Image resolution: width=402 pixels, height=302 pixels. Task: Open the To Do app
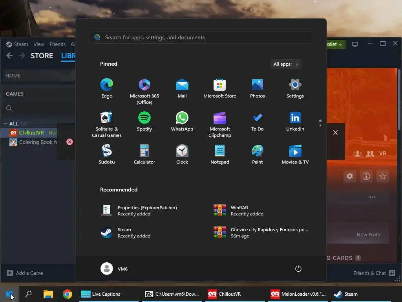coord(258,122)
